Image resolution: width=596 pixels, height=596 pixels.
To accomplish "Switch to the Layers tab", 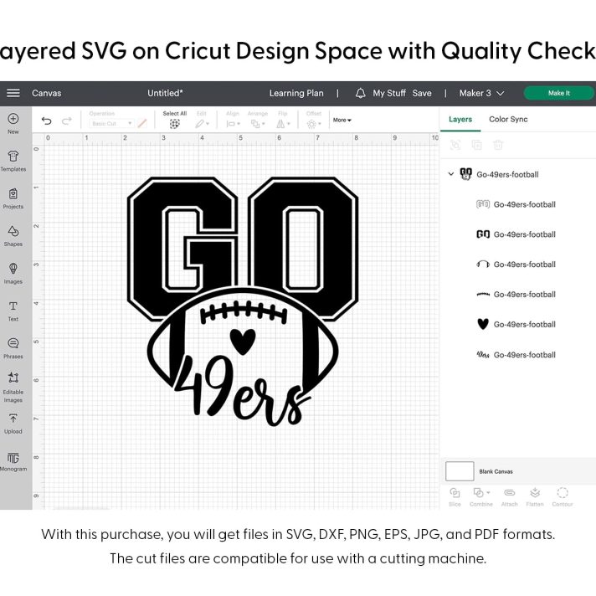I will (460, 120).
